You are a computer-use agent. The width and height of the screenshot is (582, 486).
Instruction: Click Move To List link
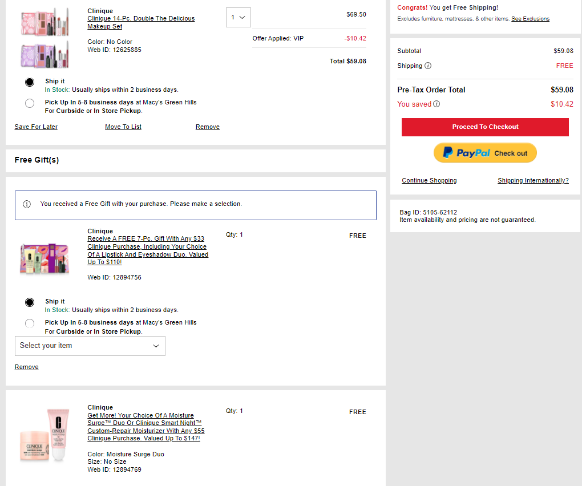click(123, 127)
